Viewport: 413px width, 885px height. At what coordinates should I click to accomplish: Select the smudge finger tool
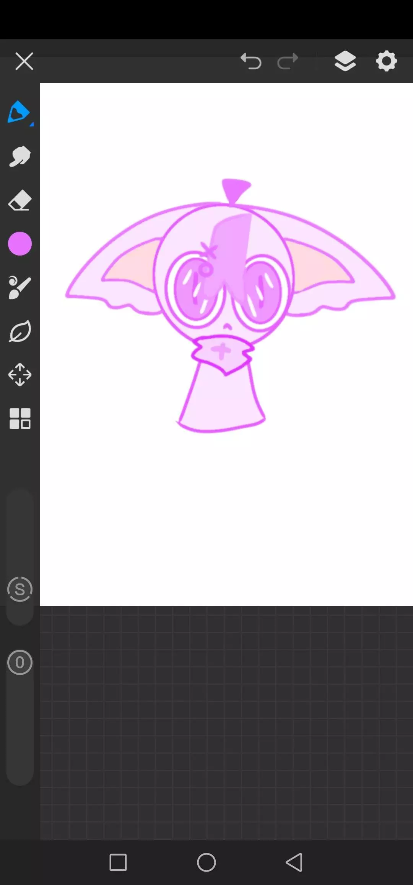pos(20,156)
